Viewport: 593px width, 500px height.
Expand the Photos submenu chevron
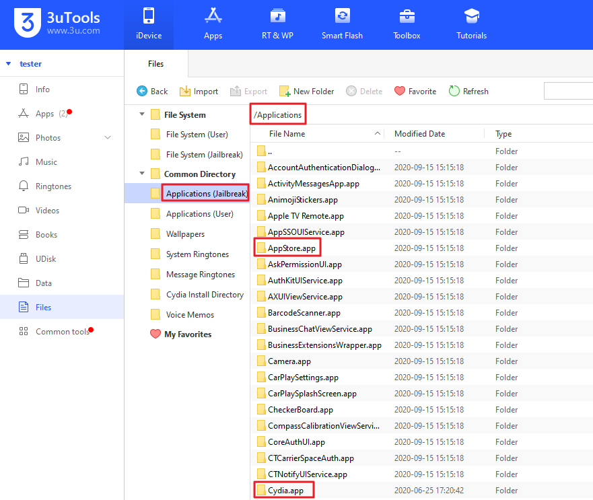point(108,138)
